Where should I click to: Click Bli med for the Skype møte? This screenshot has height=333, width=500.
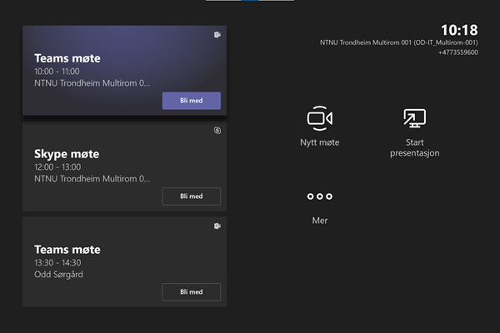coord(192,196)
